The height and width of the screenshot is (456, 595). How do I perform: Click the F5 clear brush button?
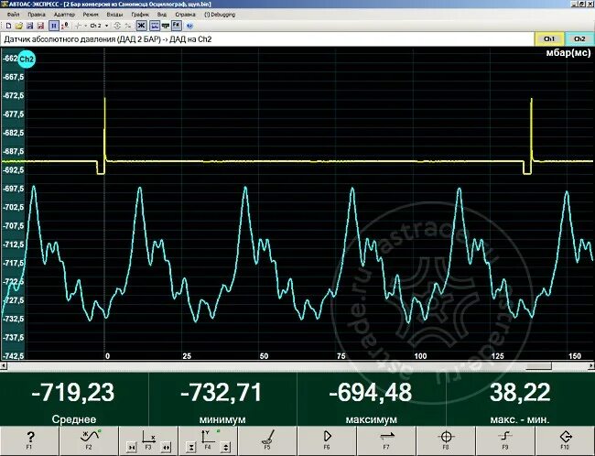coord(267,440)
